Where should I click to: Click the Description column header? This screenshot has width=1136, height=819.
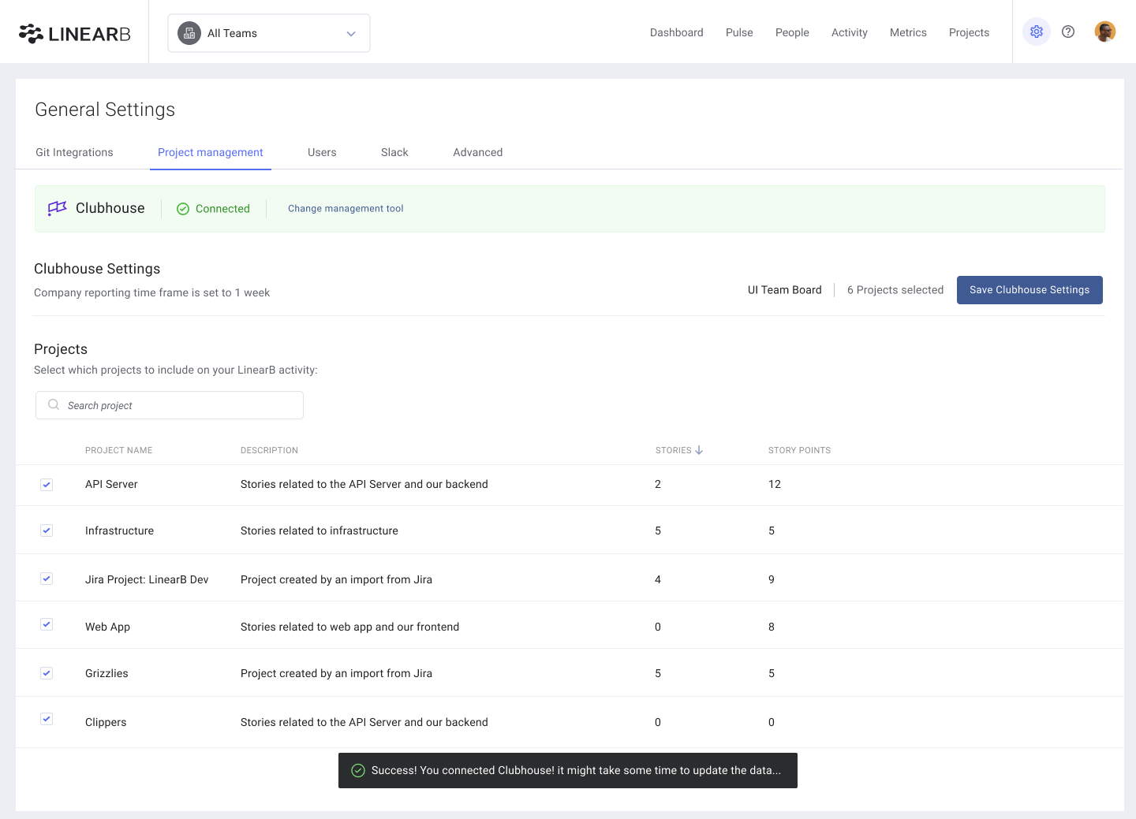click(x=269, y=450)
